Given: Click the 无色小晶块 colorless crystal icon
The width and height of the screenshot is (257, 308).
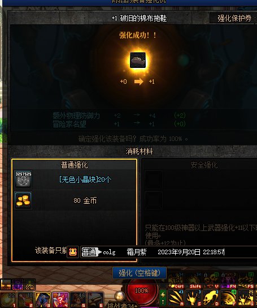Looking at the screenshot, I should pyautogui.click(x=23, y=179).
